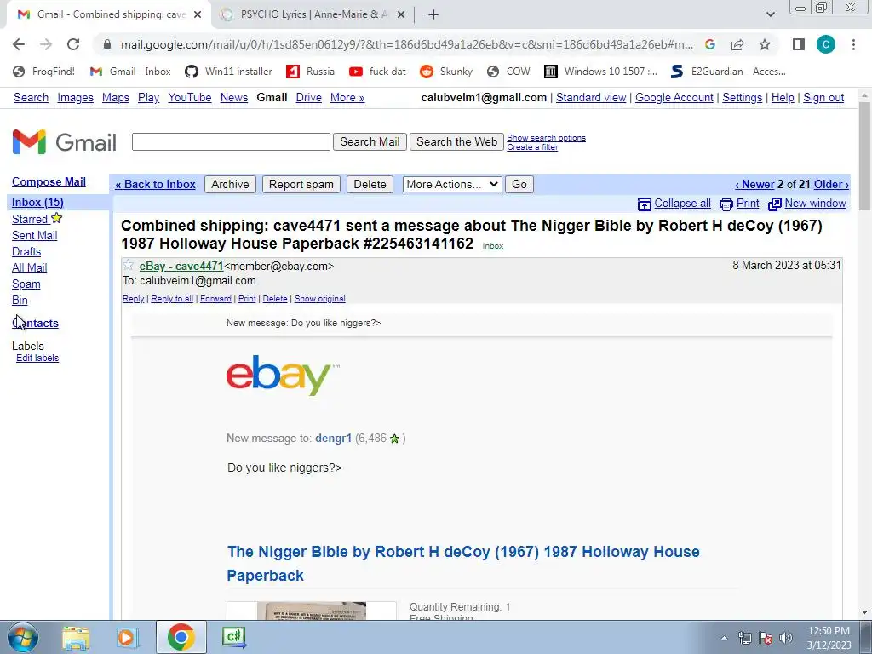Click the New window icon
The width and height of the screenshot is (872, 654).
tap(775, 204)
